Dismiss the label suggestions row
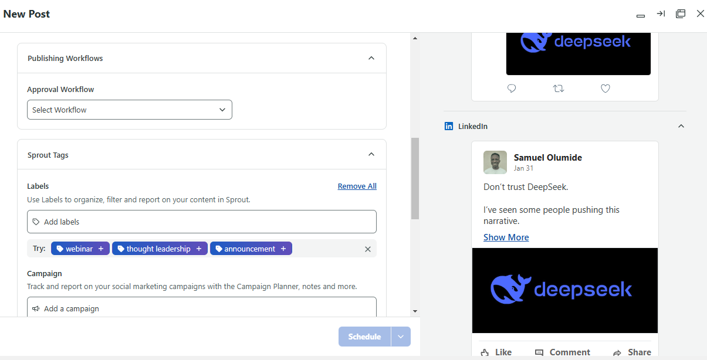This screenshot has width=707, height=360. pyautogui.click(x=368, y=249)
